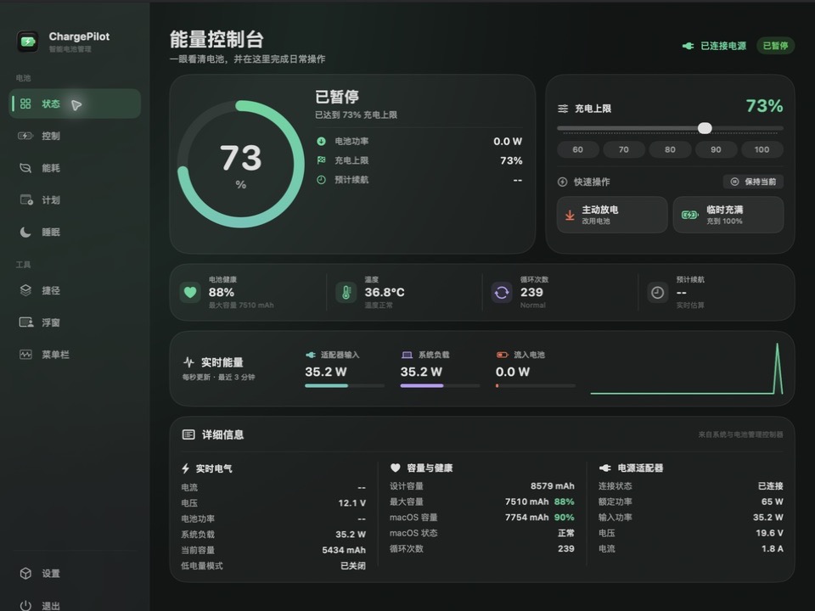
Task: Set charge limit preset to 90
Action: (716, 149)
